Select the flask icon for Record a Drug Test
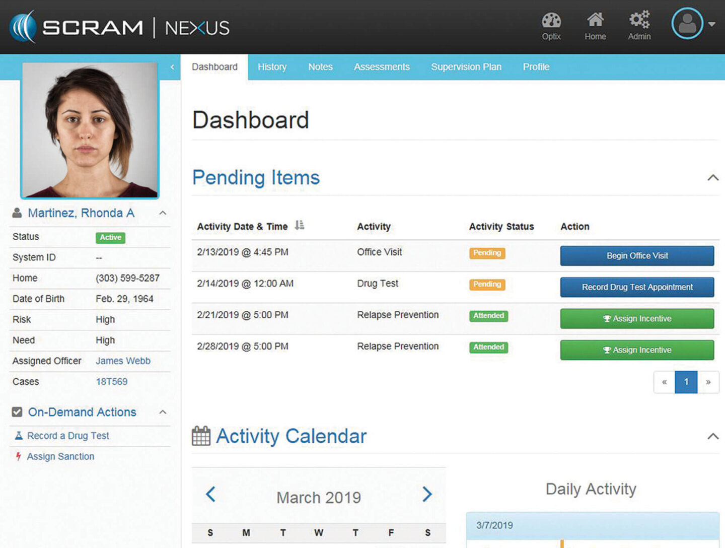Viewport: 725px width, 548px height. point(18,435)
